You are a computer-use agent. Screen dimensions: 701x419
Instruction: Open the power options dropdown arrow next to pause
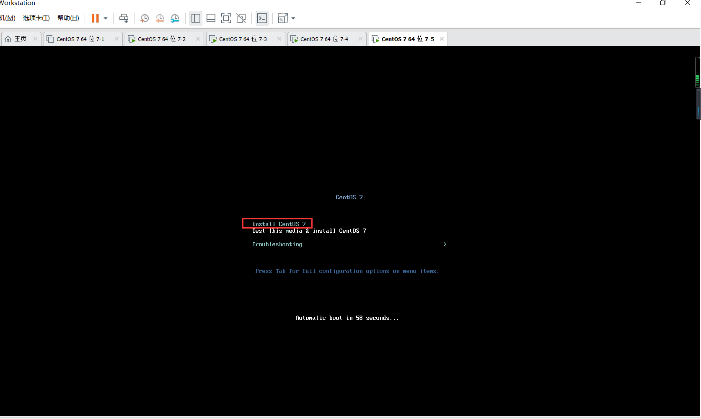[106, 18]
